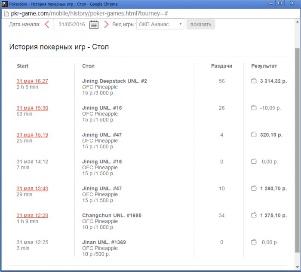The image size is (301, 272).
Task: Click the browser address bar URL
Action: click(89, 13)
